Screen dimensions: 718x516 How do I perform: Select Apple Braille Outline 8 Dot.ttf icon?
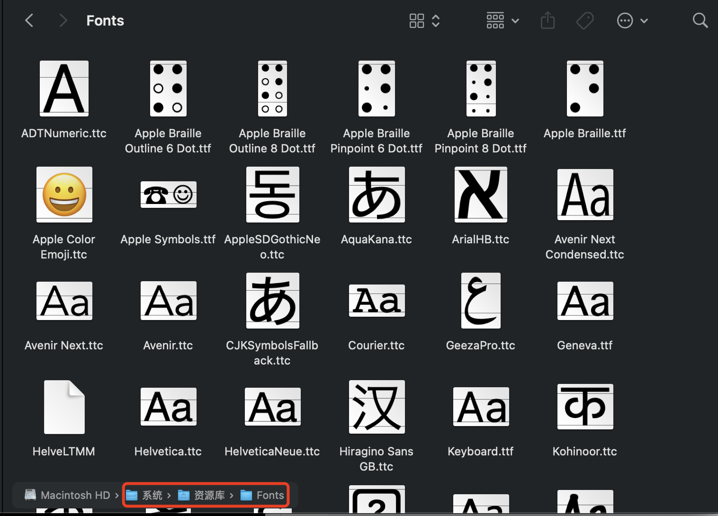pyautogui.click(x=272, y=89)
